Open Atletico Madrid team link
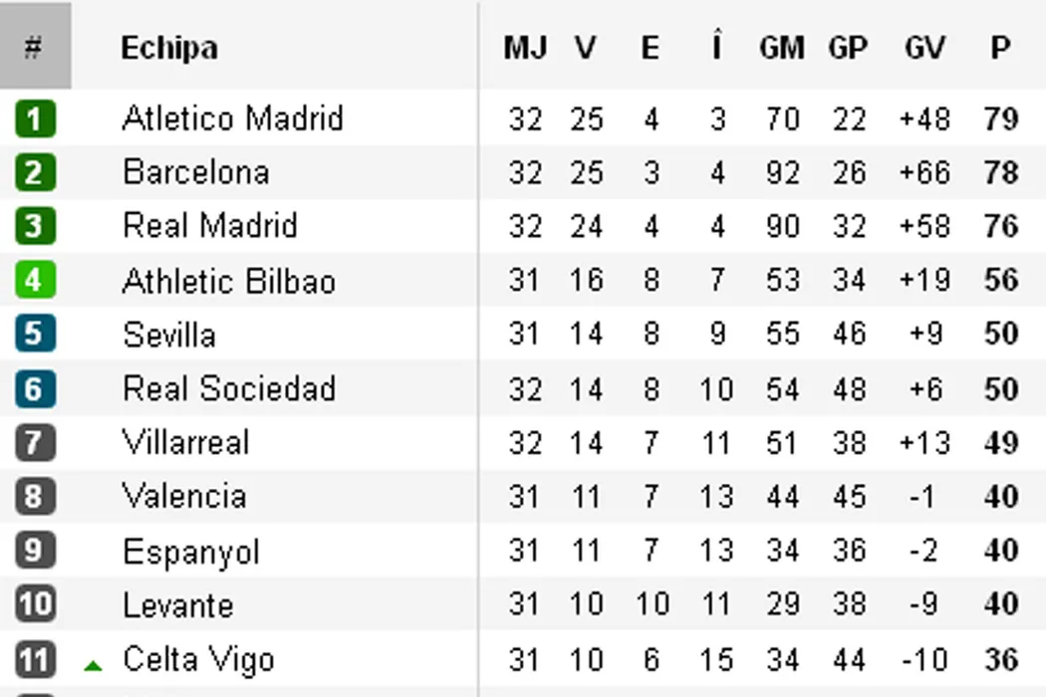1046x697 pixels. click(232, 118)
